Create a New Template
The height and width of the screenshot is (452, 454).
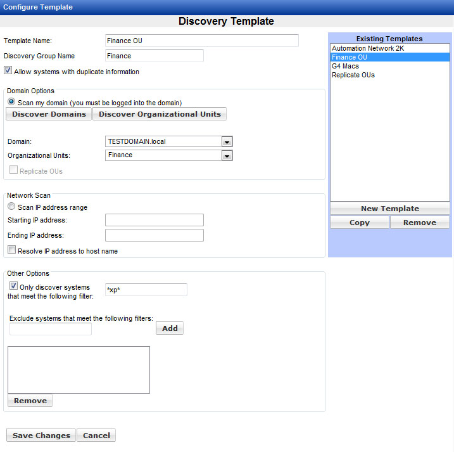(x=389, y=209)
